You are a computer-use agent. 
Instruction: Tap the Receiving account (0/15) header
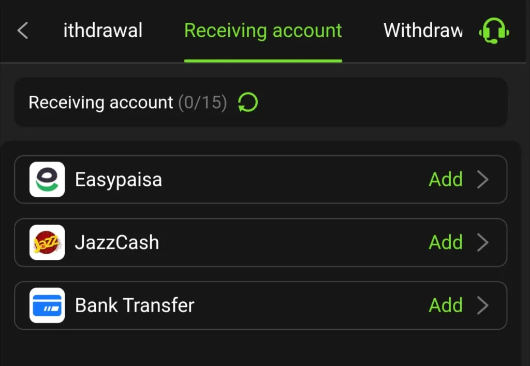(x=261, y=103)
